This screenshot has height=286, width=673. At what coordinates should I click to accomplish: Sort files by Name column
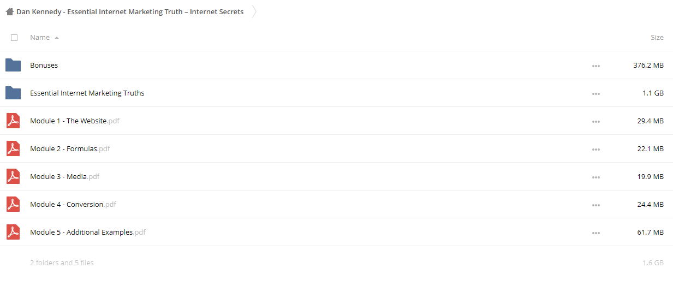pyautogui.click(x=40, y=38)
